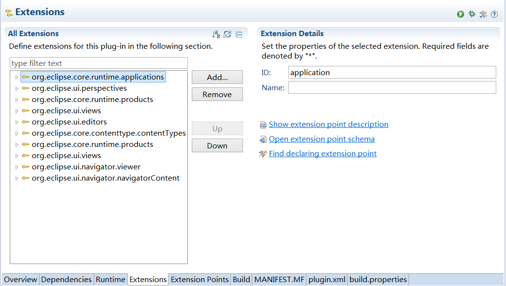
Task: Click the Remove button
Action: (x=217, y=94)
